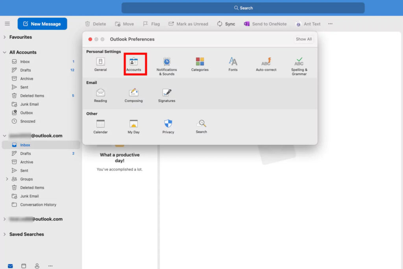Open Spelling & Grammar preferences
This screenshot has height=269, width=403.
click(x=299, y=66)
